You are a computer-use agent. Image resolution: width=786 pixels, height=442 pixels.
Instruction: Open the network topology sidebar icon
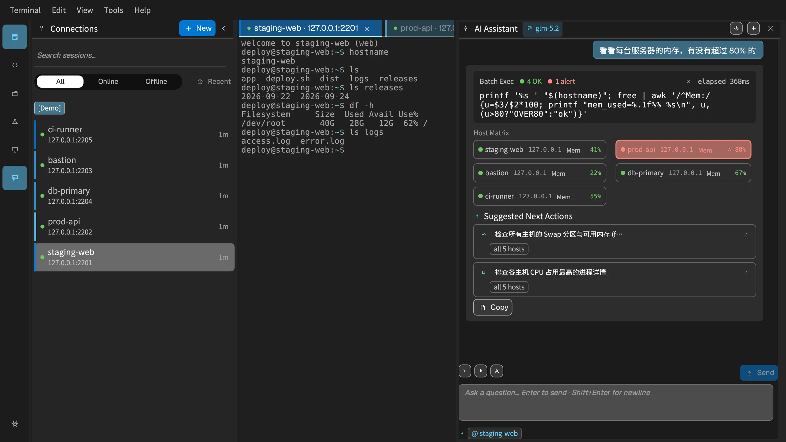15,122
